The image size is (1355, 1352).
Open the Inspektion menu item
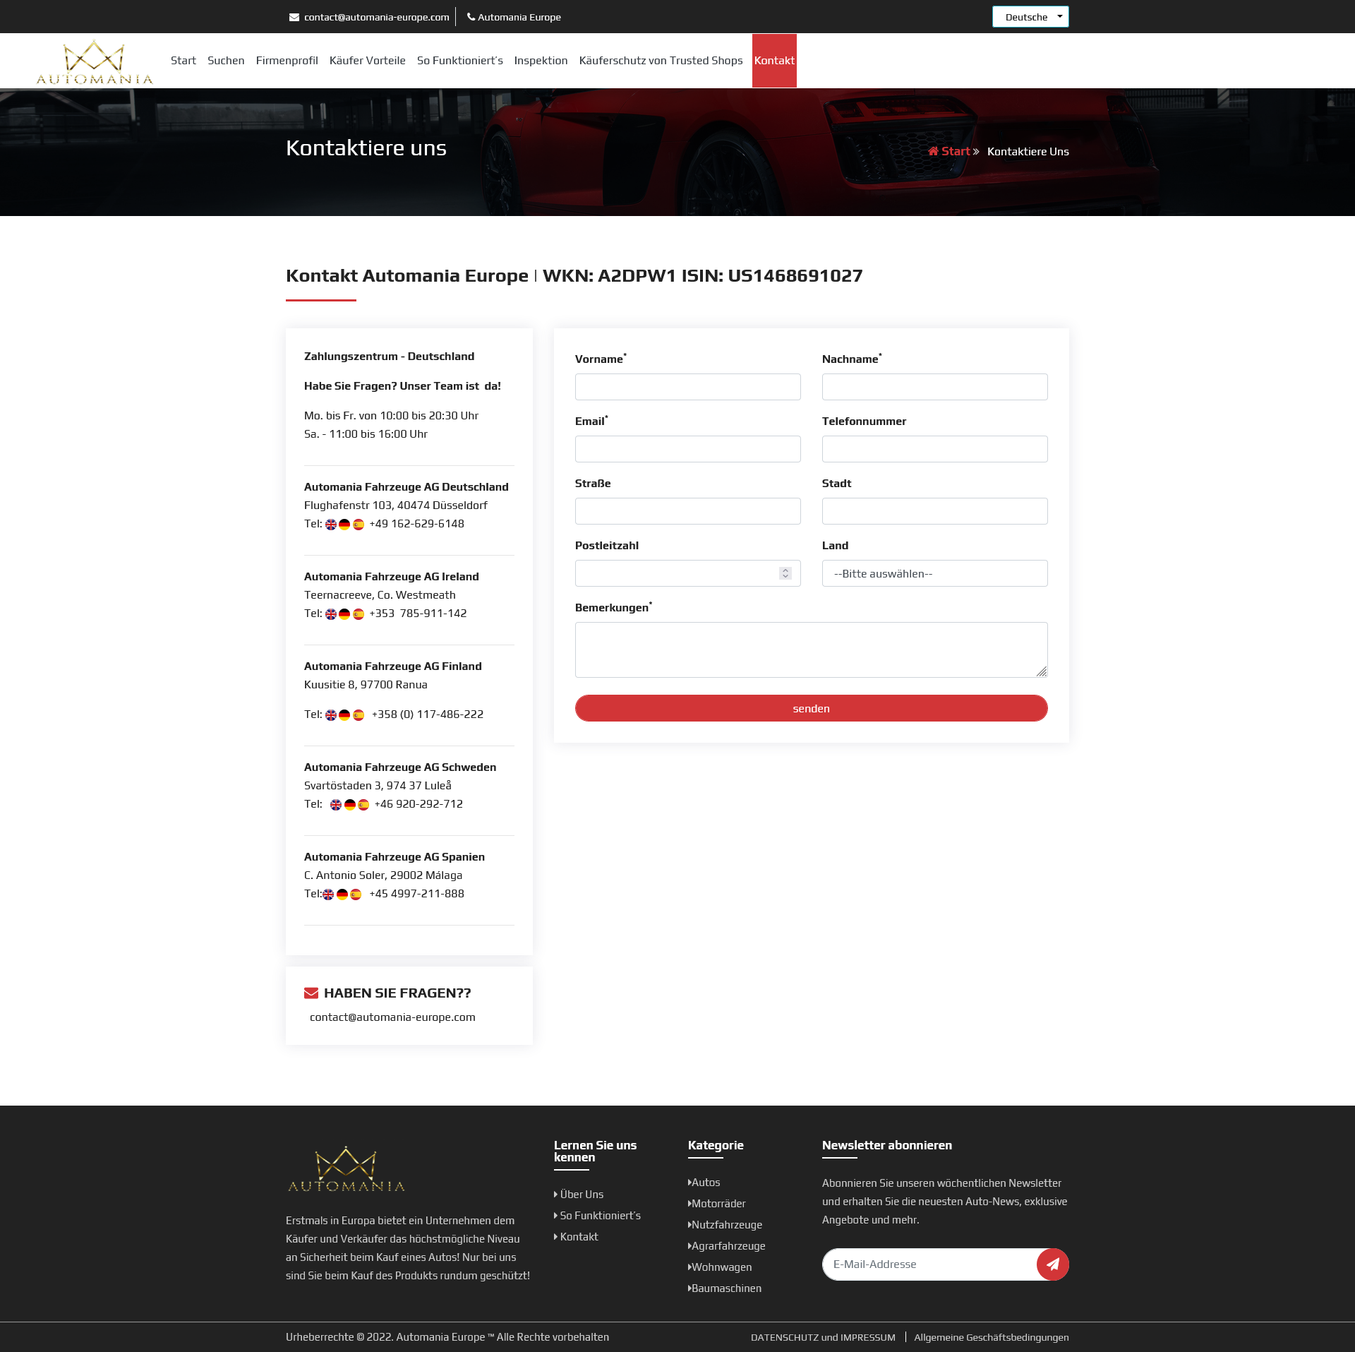541,61
